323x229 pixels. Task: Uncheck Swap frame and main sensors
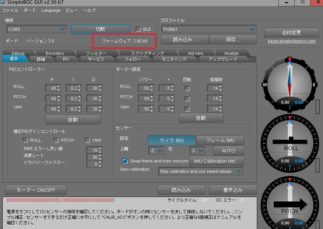point(125,161)
